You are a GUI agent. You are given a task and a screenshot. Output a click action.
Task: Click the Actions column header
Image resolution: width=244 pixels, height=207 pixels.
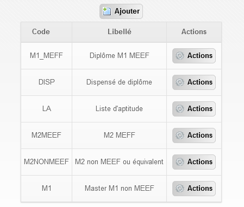point(194,32)
